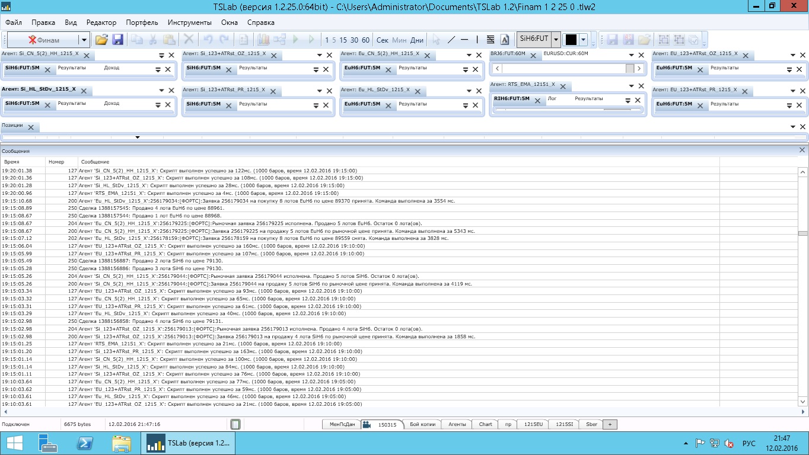809x455 pixels.
Task: Select the line drawing tool
Action: coord(451,40)
